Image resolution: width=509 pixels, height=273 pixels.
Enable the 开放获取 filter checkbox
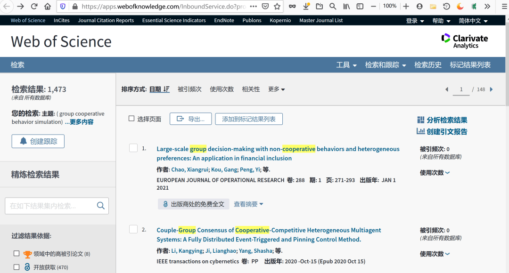(16, 267)
